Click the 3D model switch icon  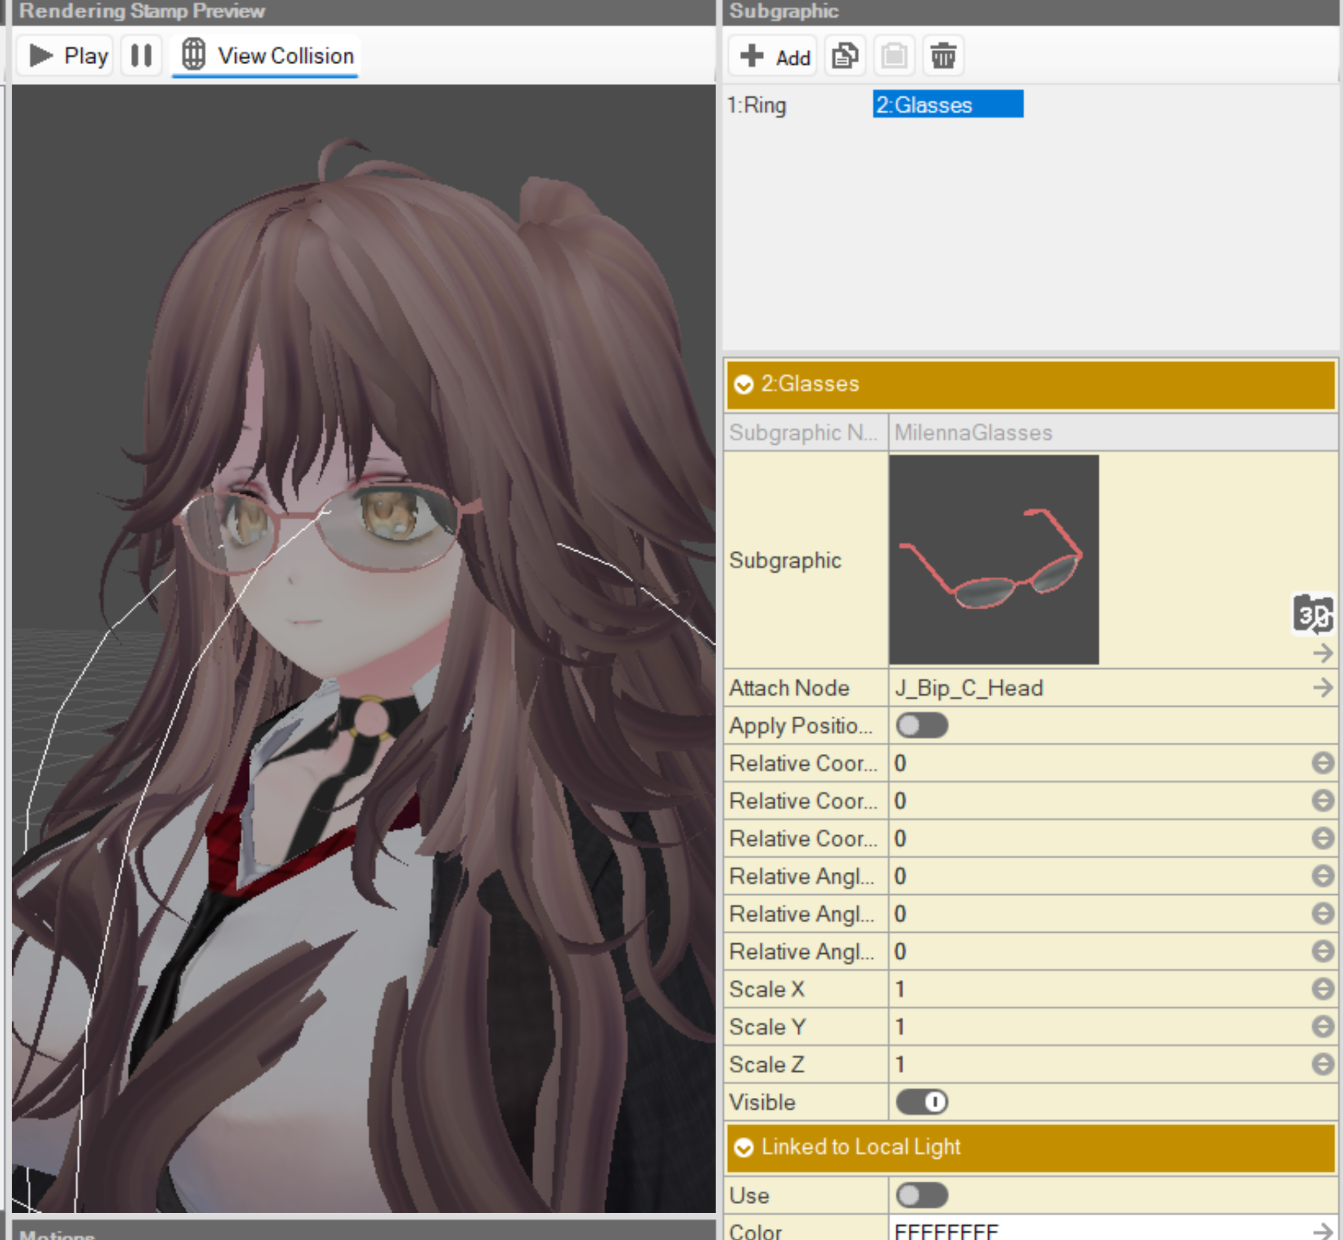1312,614
